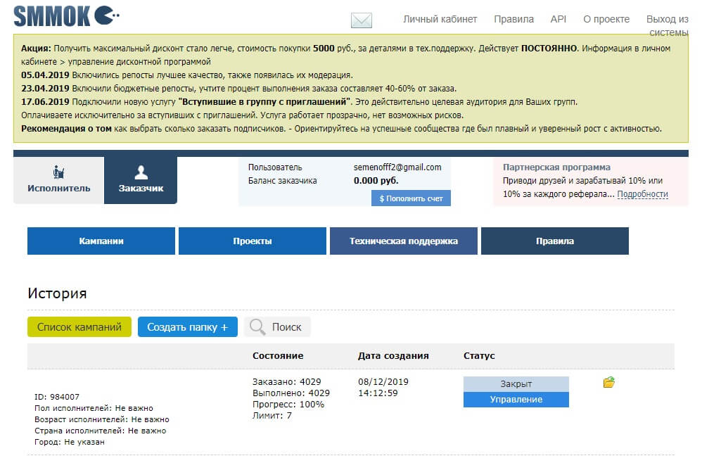Select the Исполнитель desk icon

(x=58, y=172)
